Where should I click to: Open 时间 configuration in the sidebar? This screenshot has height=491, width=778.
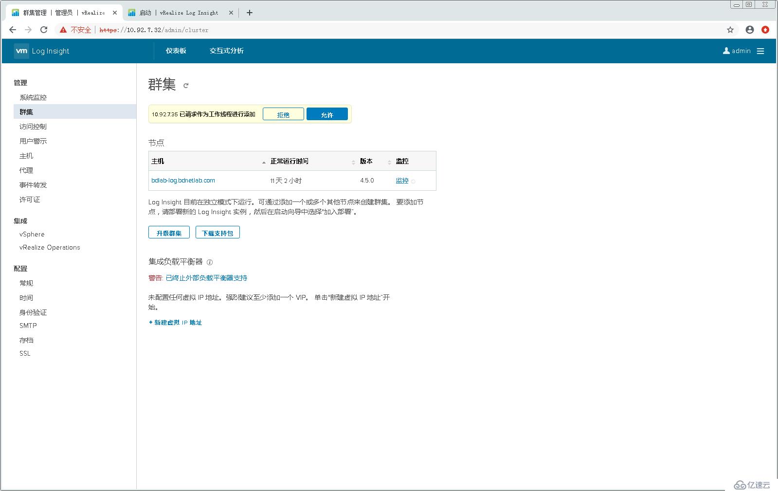[26, 298]
